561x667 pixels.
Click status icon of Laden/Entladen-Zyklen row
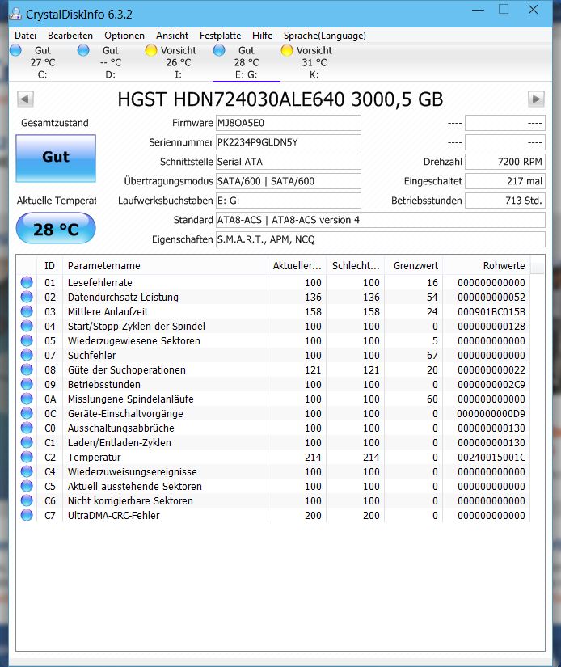[27, 442]
